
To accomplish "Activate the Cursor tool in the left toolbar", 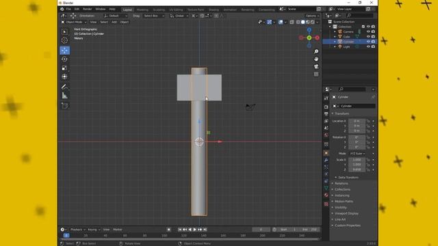I will click(x=64, y=40).
